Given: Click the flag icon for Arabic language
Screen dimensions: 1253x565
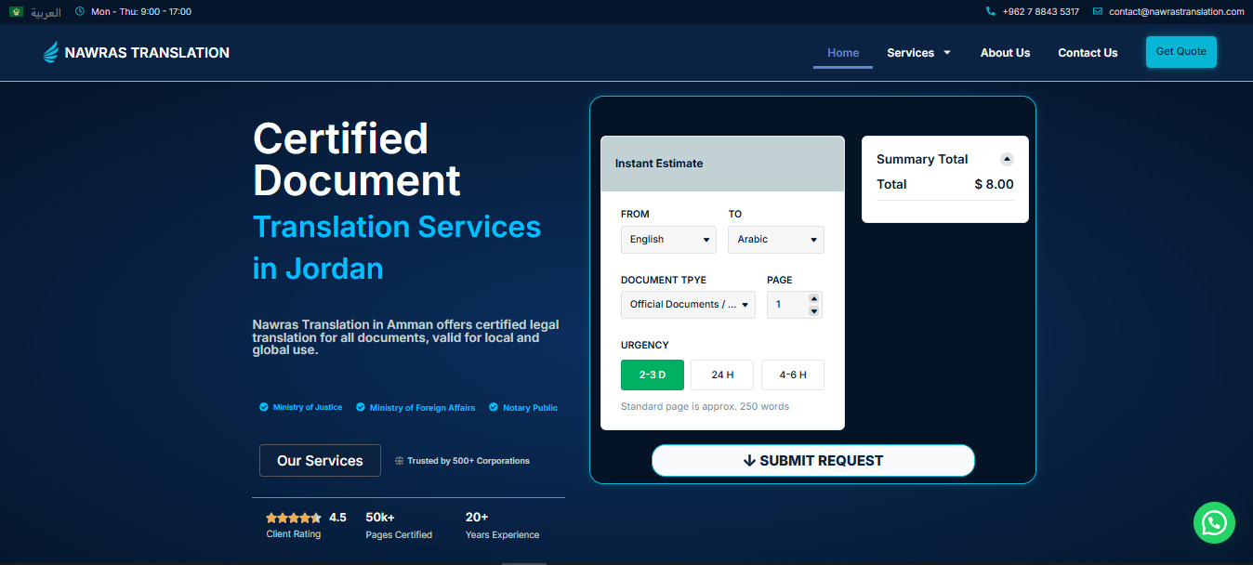Looking at the screenshot, I should 17,12.
